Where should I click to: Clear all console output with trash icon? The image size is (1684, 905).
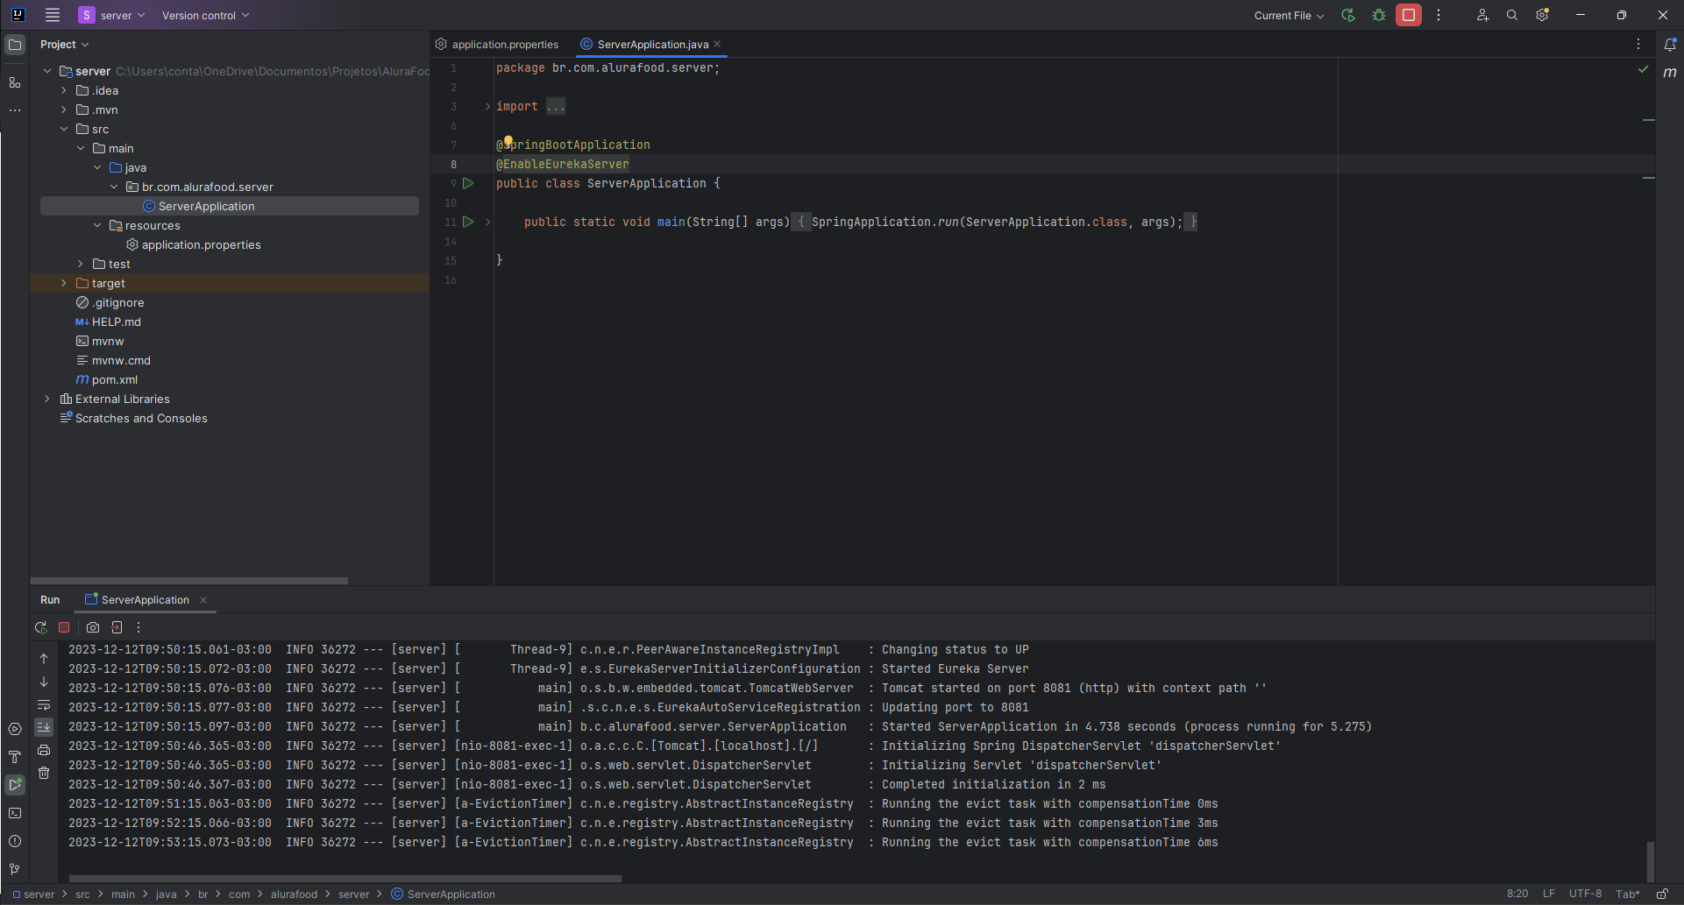coord(44,773)
